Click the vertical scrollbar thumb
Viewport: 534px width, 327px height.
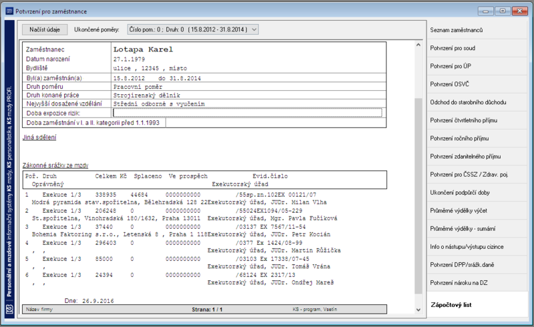[x=419, y=196]
